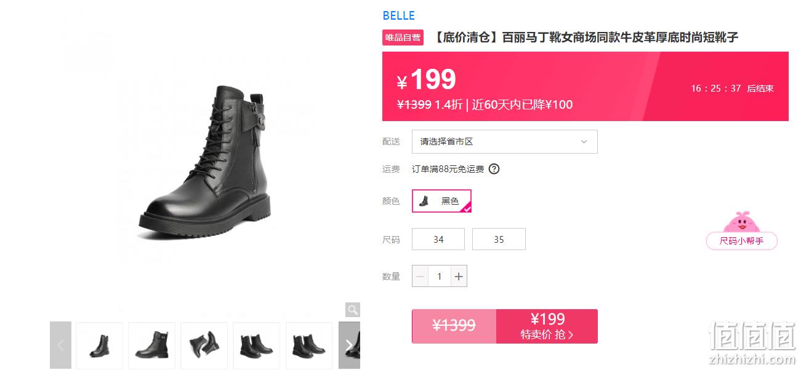
Task: Click the shipping fee help question-mark icon
Action: click(x=494, y=169)
